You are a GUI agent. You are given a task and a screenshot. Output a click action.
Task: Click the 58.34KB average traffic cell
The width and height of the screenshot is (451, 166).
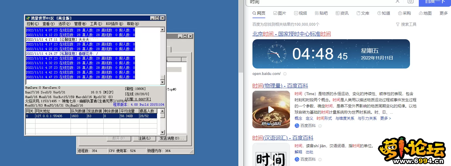point(129,116)
